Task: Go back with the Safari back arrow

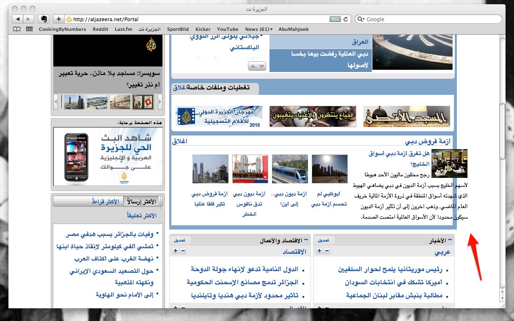Action: coord(17,19)
